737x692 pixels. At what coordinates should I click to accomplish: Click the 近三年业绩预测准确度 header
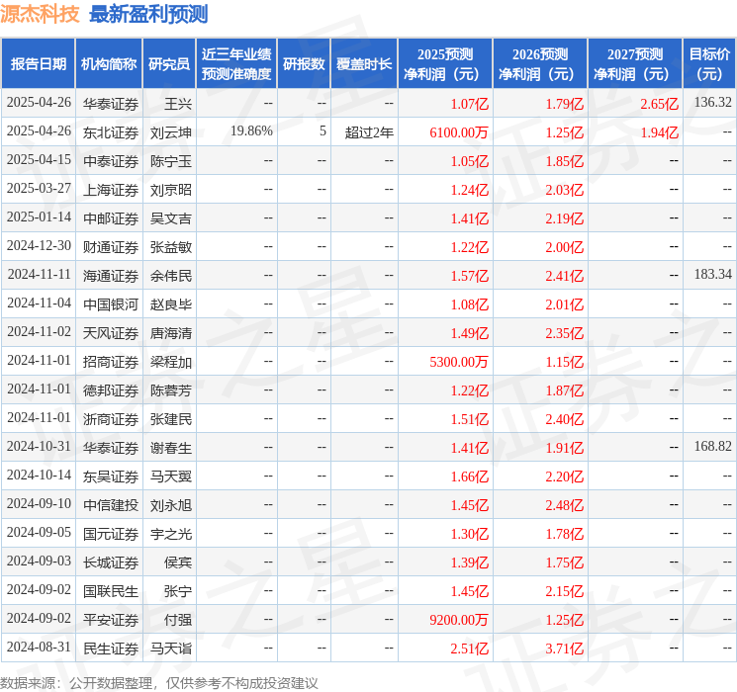pyautogui.click(x=236, y=64)
